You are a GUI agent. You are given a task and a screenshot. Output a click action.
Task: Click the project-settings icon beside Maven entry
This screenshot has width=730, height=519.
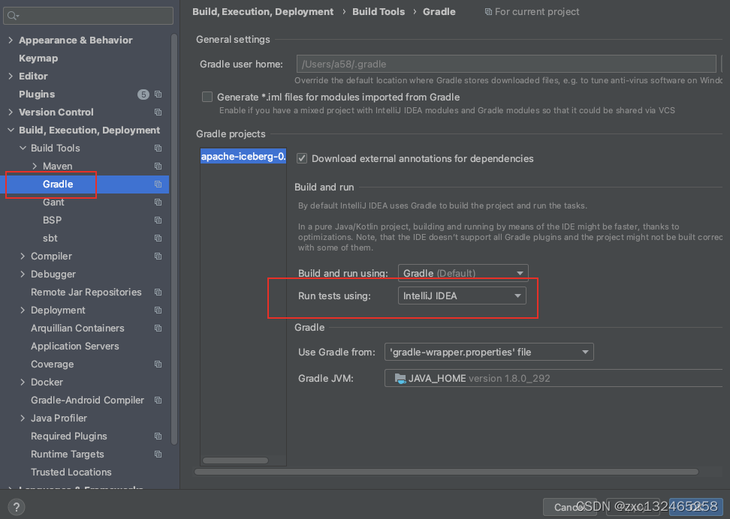click(158, 166)
